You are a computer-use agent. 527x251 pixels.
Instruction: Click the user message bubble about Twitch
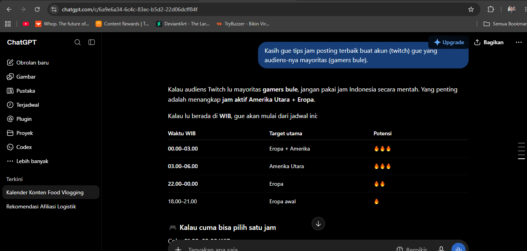pos(363,55)
